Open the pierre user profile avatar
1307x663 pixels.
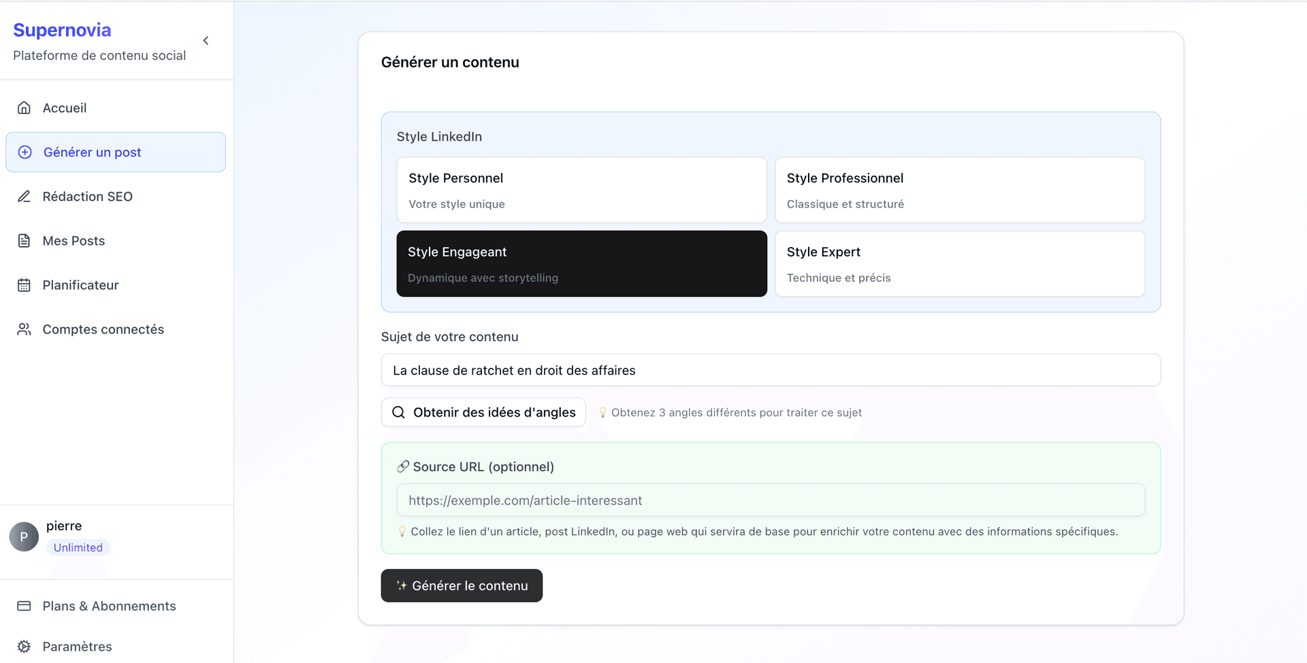coord(24,537)
